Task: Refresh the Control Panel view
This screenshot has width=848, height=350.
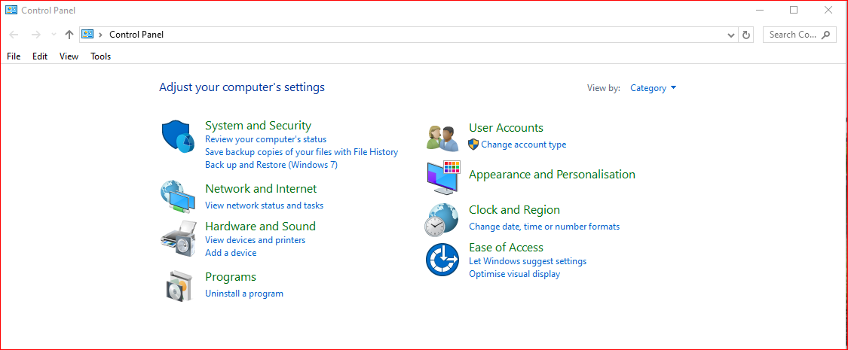Action: (746, 35)
